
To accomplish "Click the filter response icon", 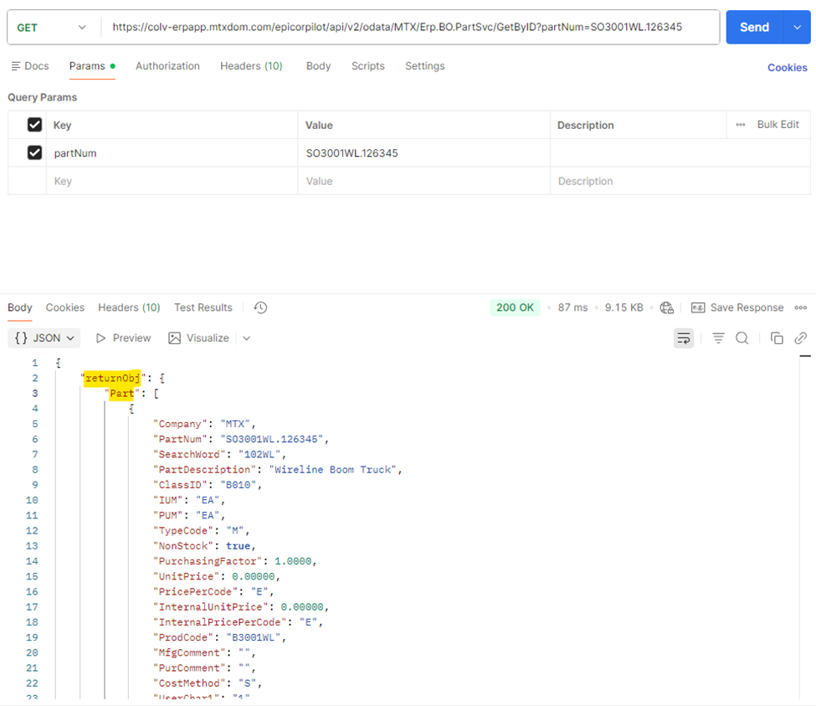I will coord(718,338).
